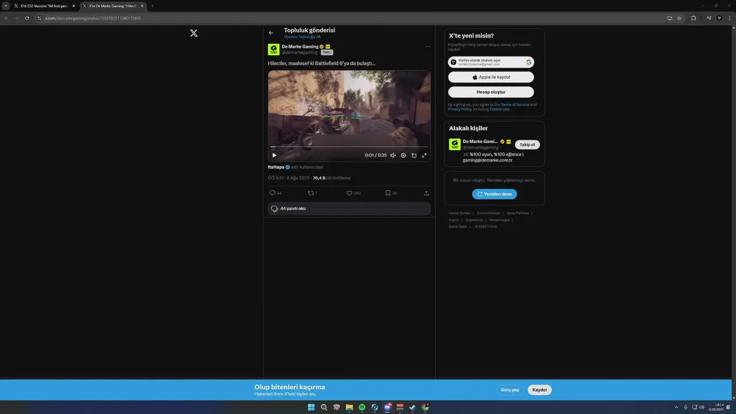
Task: Open taskbar Search
Action: click(324, 407)
